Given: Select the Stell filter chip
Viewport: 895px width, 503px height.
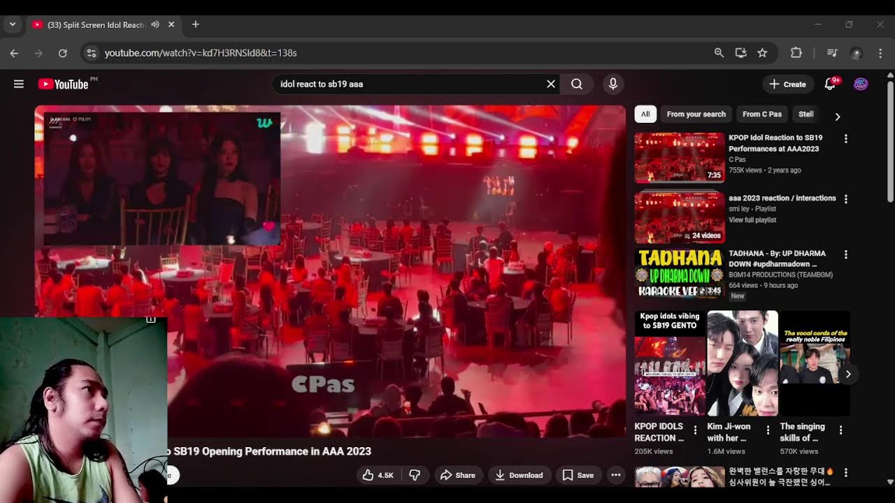Looking at the screenshot, I should (806, 114).
